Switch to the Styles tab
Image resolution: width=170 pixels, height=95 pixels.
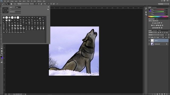tap(157, 19)
